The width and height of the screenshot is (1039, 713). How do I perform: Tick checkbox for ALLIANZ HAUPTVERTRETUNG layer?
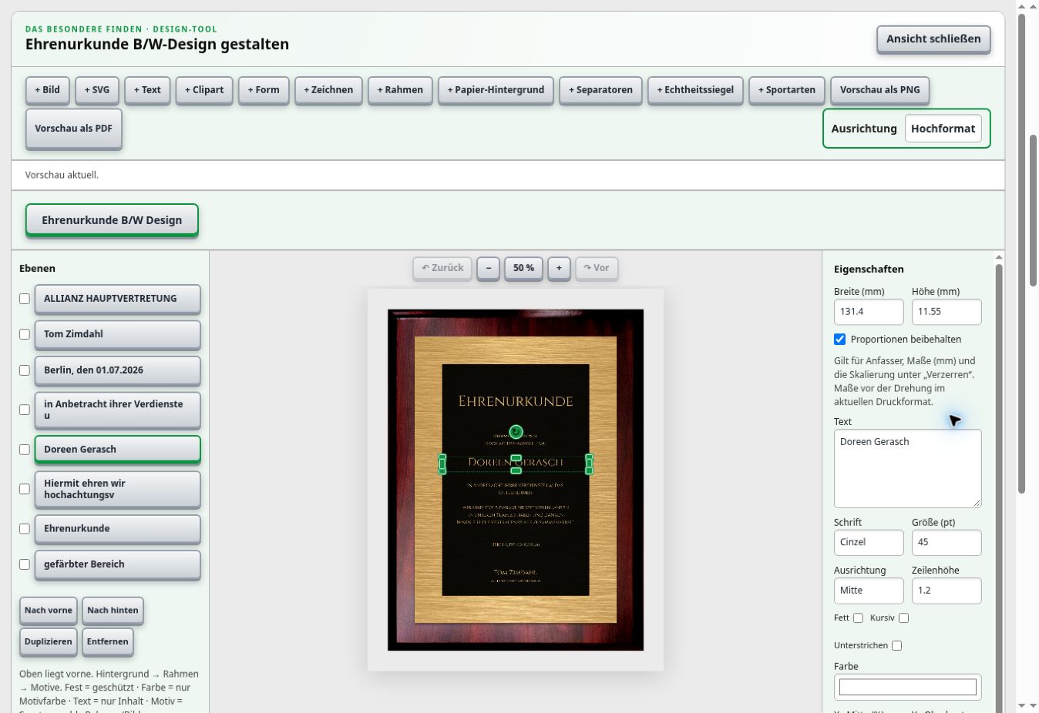point(25,299)
